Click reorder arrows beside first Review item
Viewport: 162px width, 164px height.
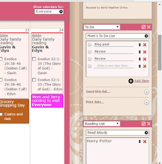click(139, 52)
